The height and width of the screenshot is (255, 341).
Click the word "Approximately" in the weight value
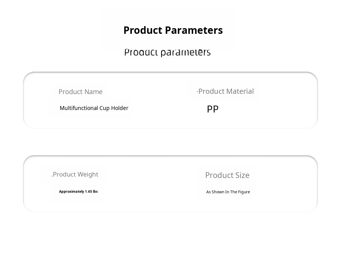click(x=72, y=192)
